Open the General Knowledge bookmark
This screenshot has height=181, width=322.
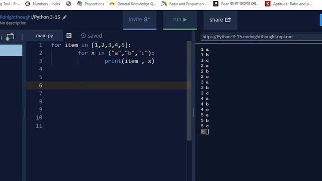tap(132, 4)
